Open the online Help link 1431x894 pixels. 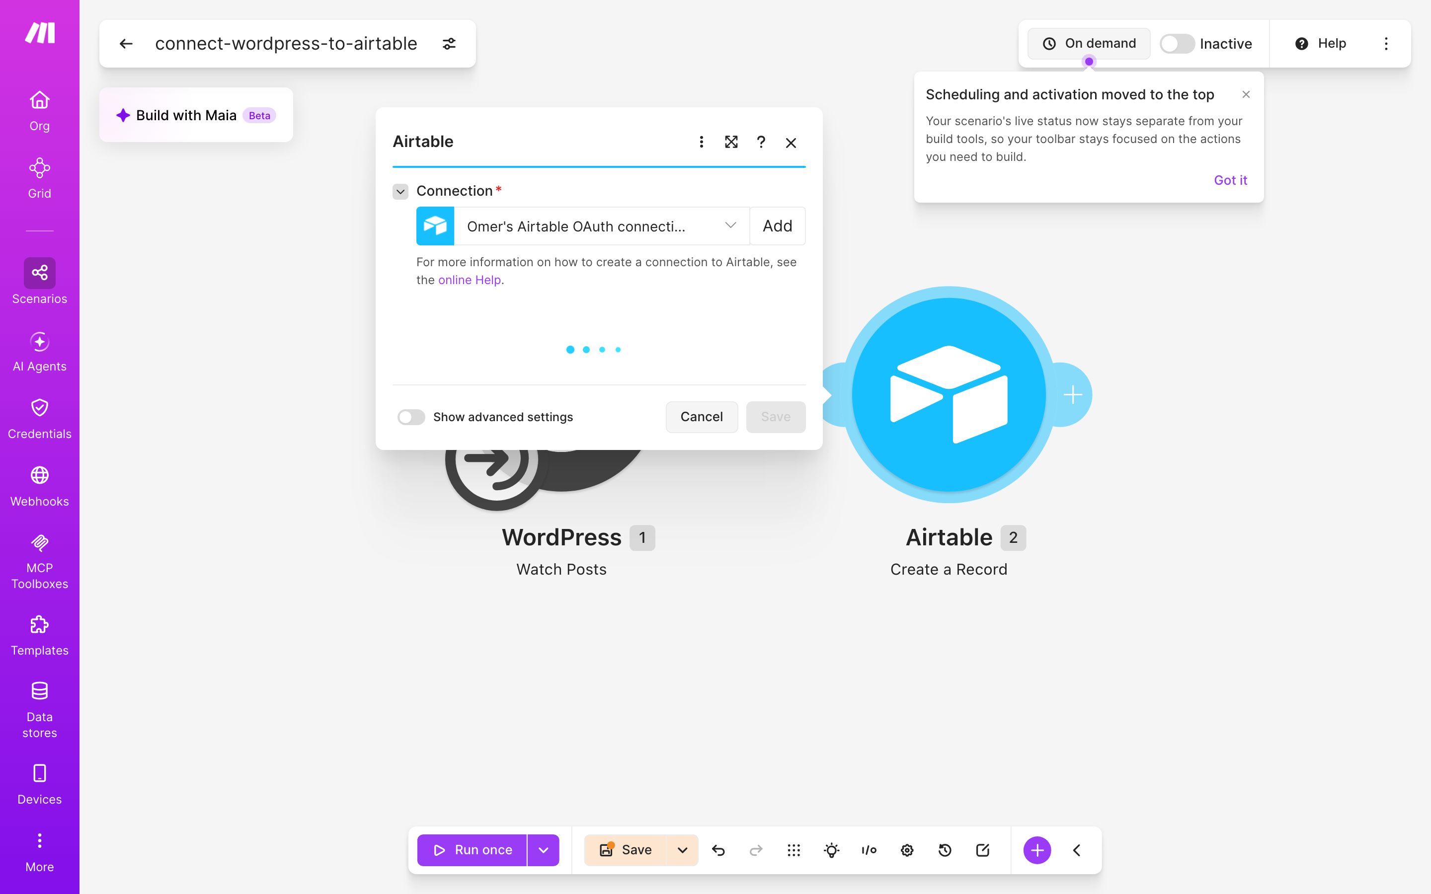pos(470,280)
